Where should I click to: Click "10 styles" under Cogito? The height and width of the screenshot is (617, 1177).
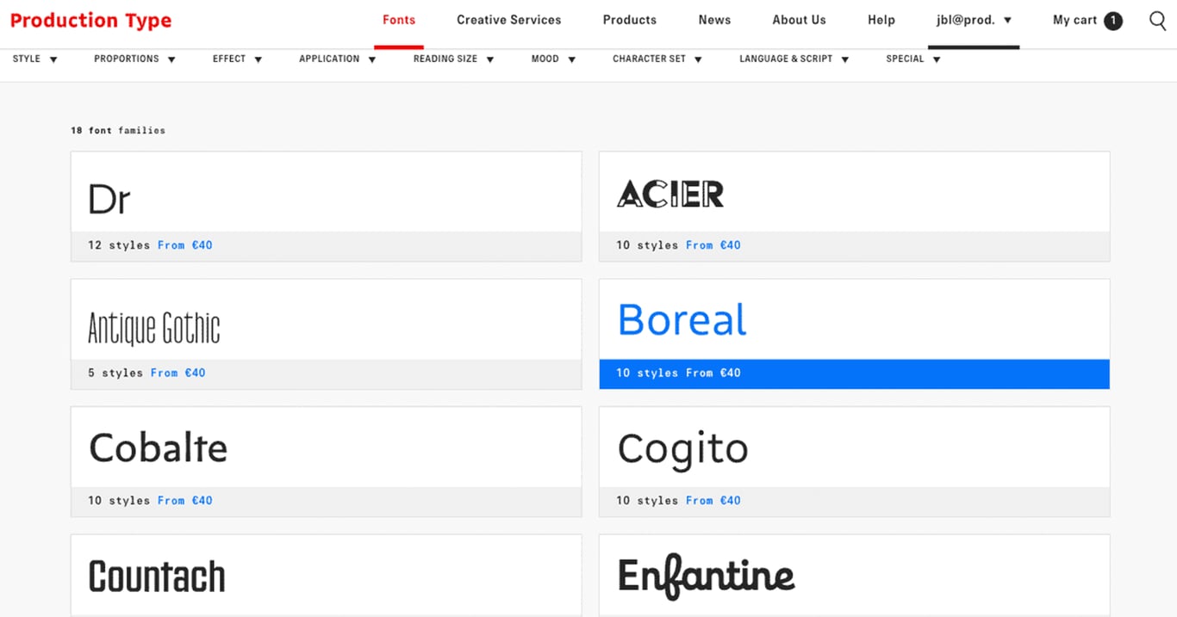(647, 500)
